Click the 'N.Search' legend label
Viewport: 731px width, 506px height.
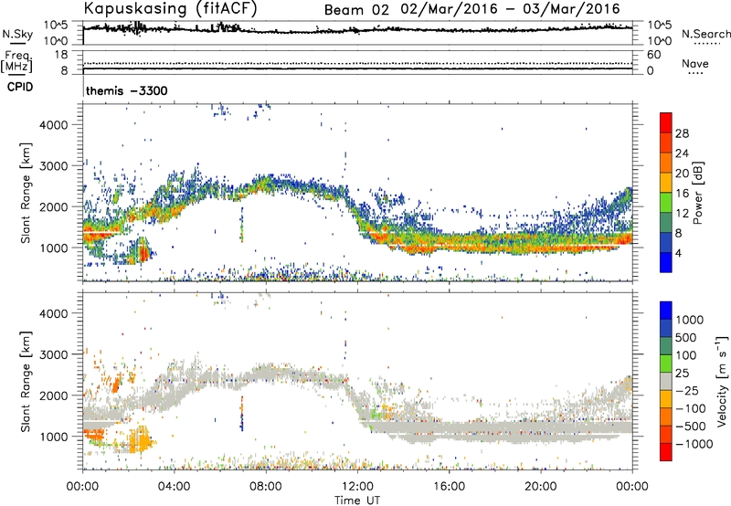[705, 34]
